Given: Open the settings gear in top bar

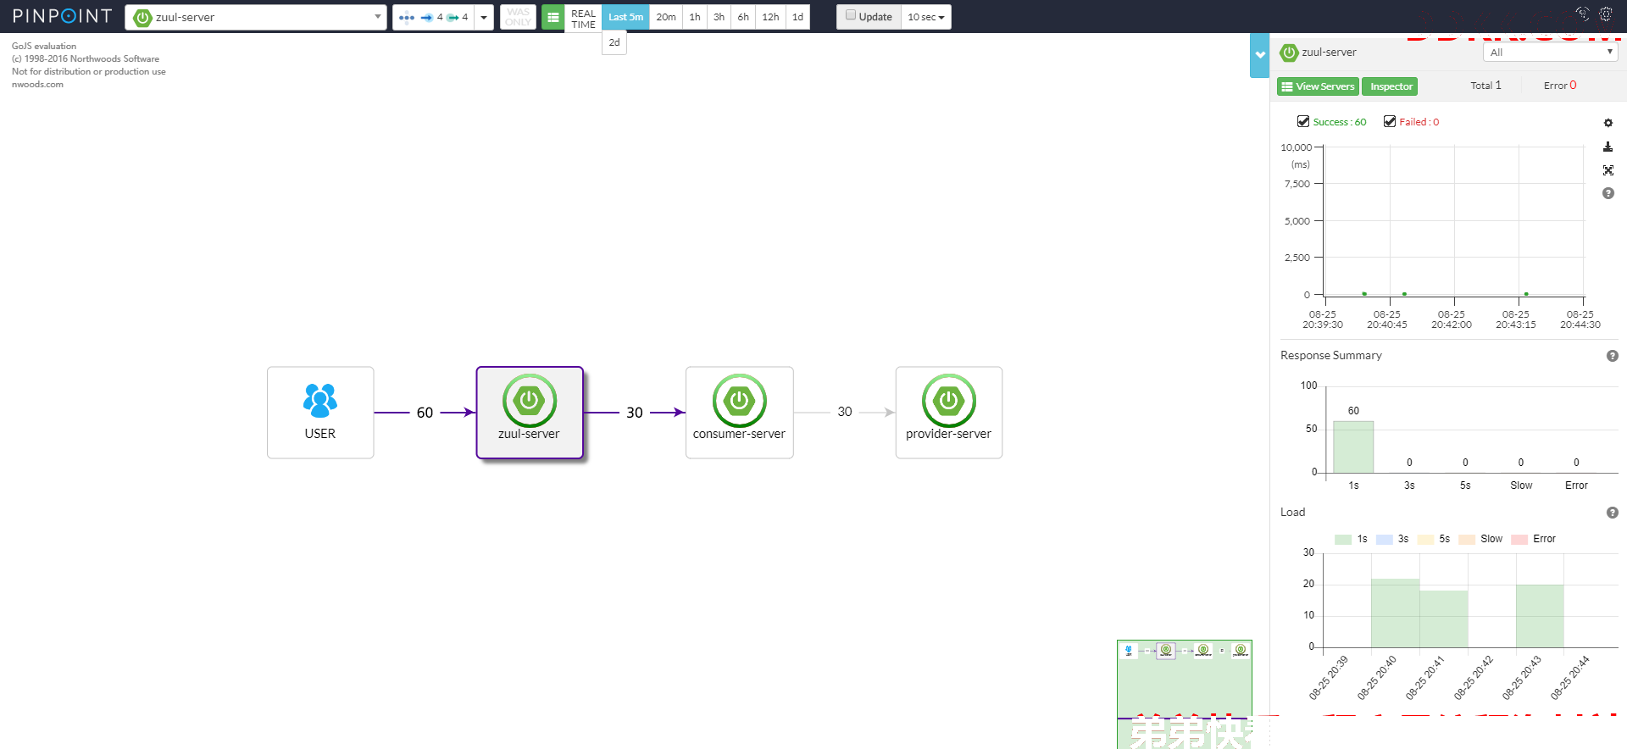Looking at the screenshot, I should pos(1605,14).
